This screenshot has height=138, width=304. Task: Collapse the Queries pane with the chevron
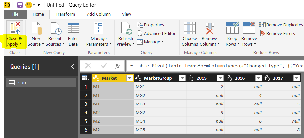pos(72,67)
